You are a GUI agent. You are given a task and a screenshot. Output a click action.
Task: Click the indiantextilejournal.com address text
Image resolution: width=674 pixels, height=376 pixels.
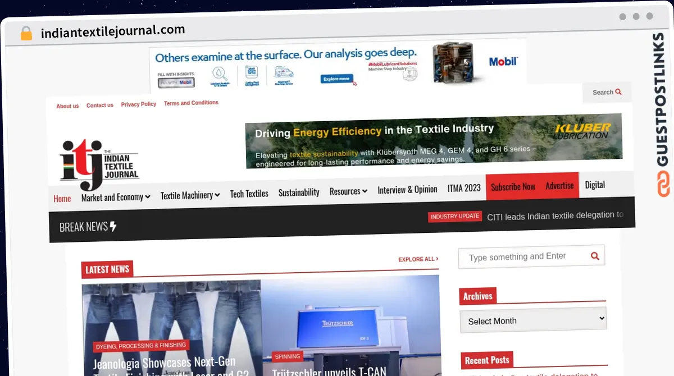pos(113,31)
